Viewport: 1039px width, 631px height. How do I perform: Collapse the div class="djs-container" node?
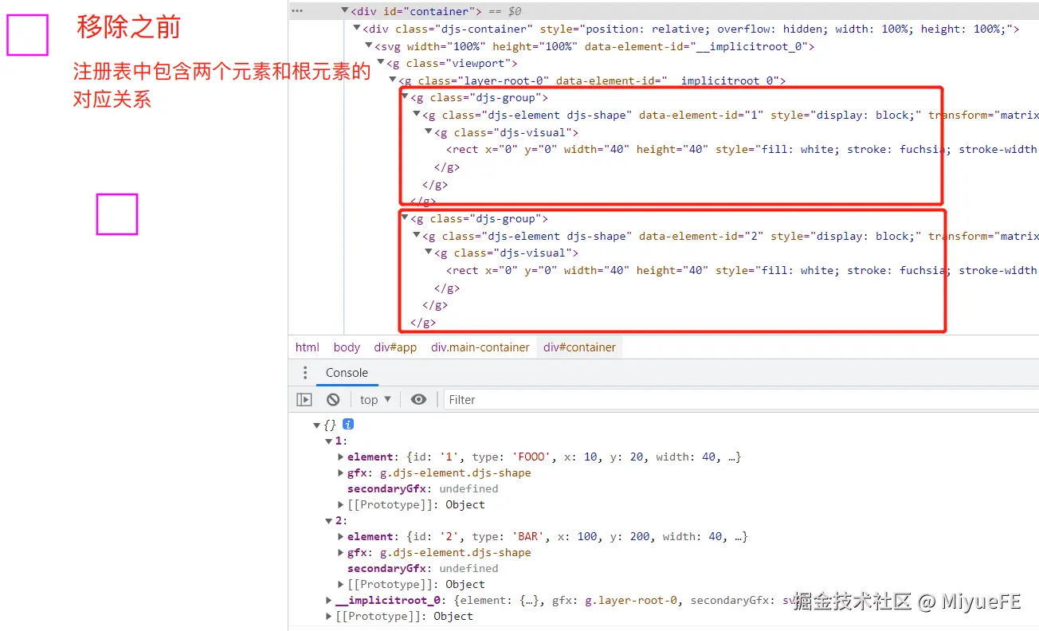357,29
